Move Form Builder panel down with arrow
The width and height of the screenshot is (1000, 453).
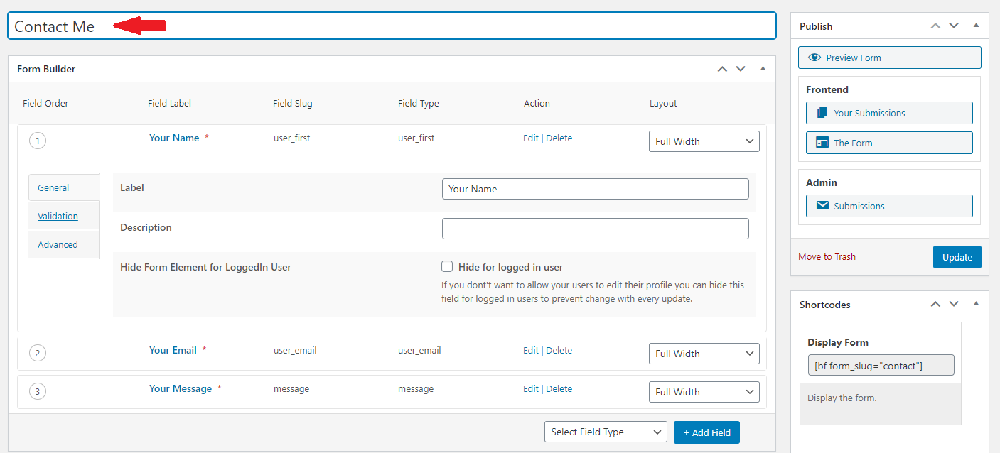click(x=741, y=69)
